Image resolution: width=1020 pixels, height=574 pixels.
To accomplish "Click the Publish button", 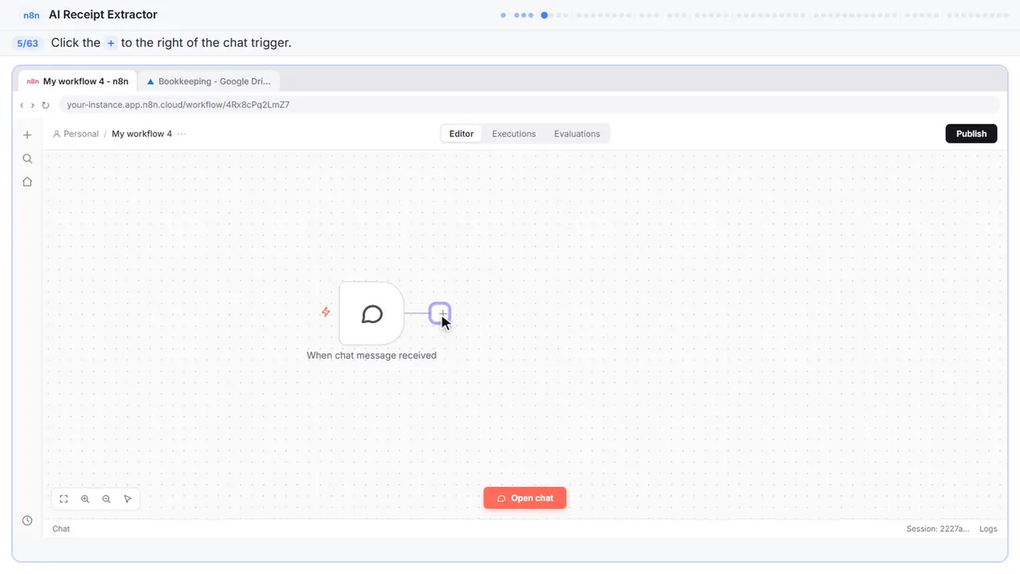I will point(971,134).
